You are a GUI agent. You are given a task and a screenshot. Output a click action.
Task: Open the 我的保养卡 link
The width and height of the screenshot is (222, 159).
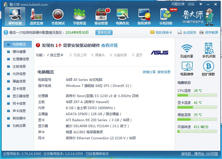(164, 32)
